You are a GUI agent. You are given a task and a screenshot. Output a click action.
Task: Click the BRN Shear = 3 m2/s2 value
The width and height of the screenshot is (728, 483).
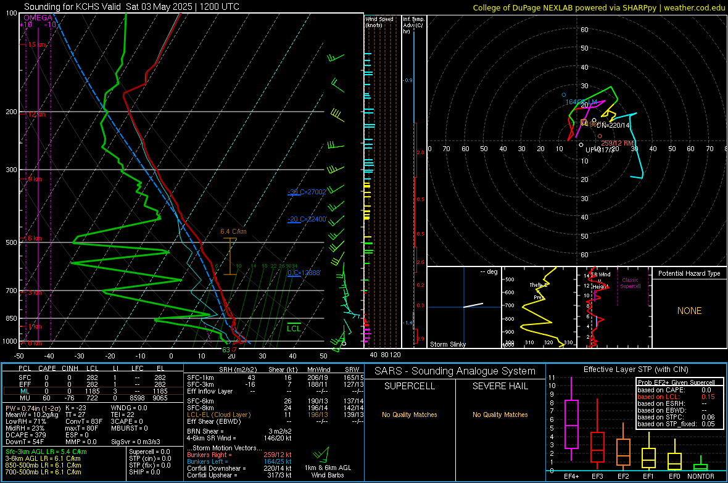point(239,431)
